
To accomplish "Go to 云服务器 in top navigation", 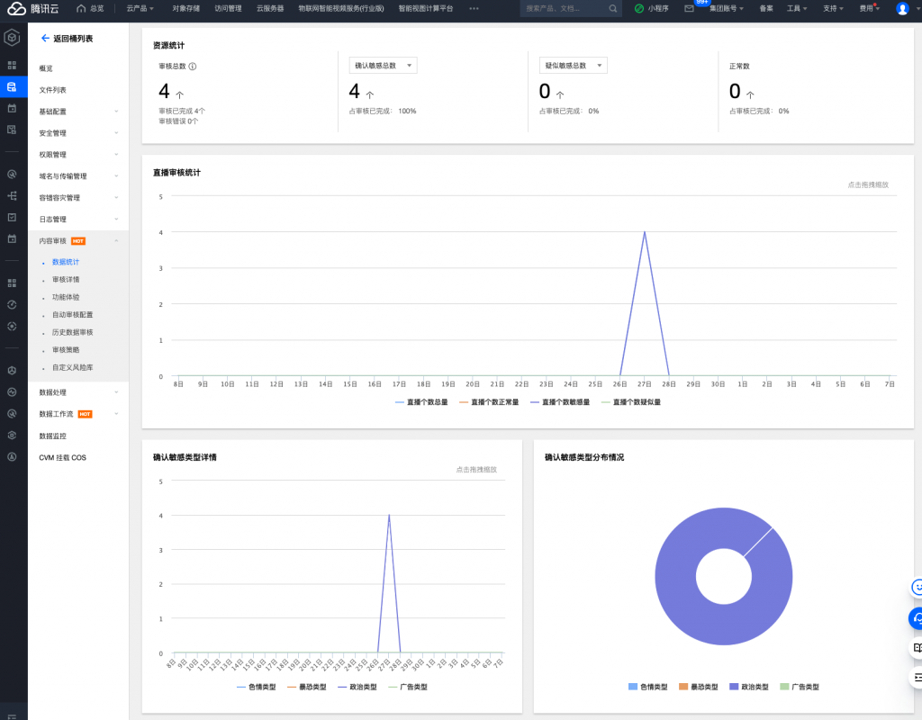I will coord(270,8).
